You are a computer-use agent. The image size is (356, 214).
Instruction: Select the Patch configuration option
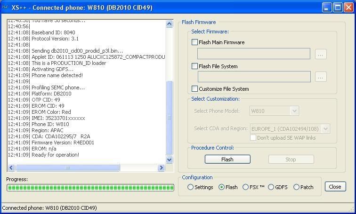pyautogui.click(x=296, y=187)
